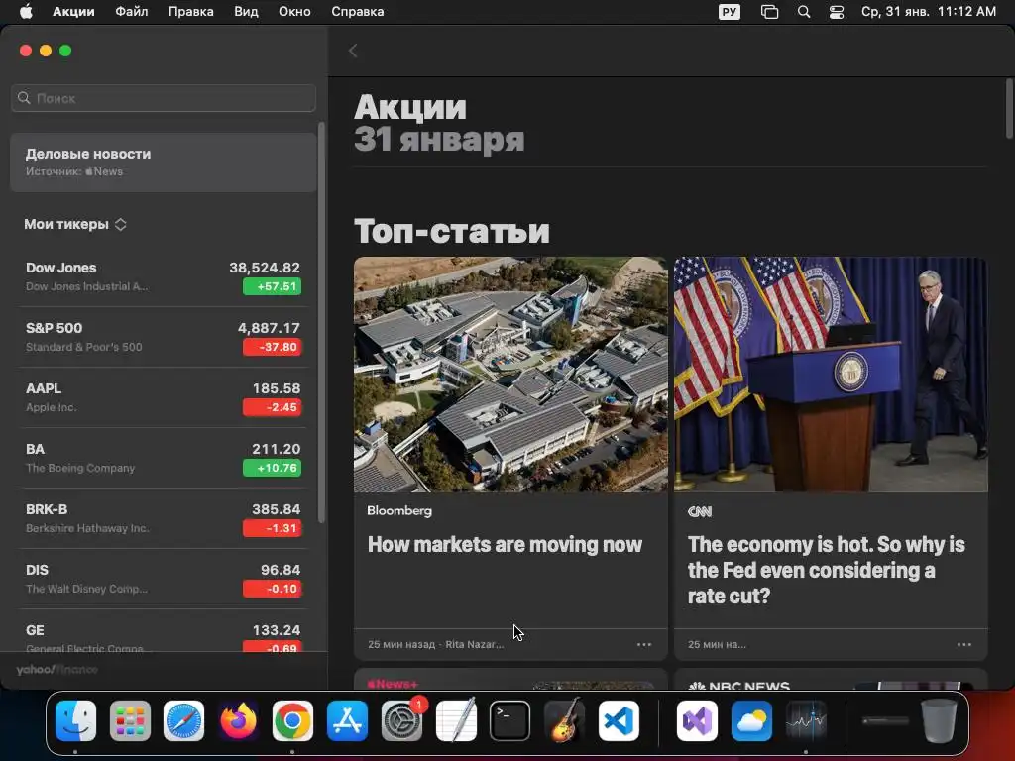Open Terminal from the Dock
This screenshot has height=761, width=1015.
tap(510, 720)
